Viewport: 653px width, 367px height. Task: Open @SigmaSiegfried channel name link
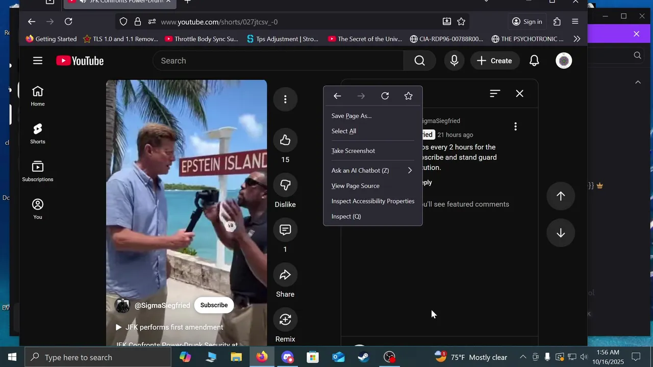pyautogui.click(x=162, y=305)
